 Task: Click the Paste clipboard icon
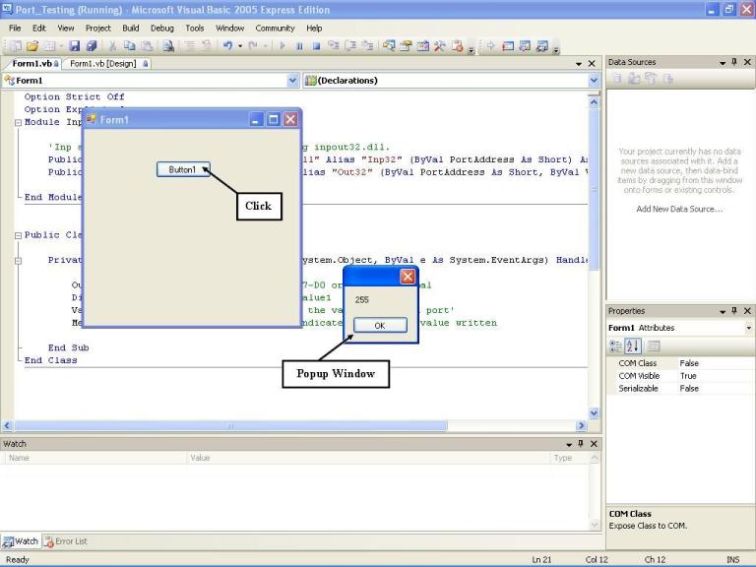[x=147, y=46]
